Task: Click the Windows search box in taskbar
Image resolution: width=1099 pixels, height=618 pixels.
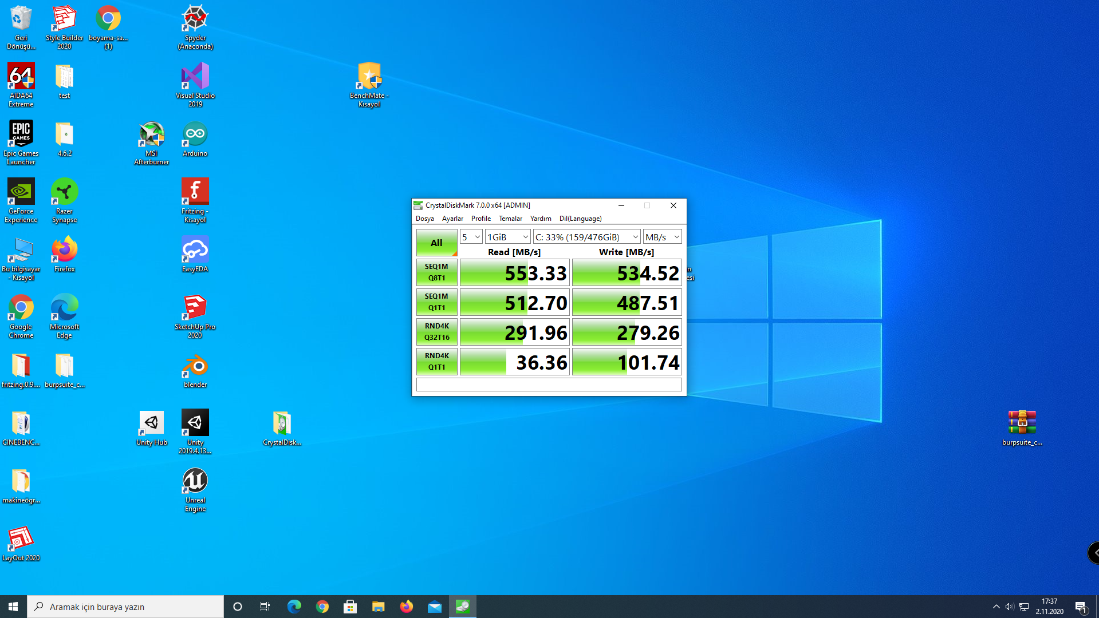Action: [126, 607]
